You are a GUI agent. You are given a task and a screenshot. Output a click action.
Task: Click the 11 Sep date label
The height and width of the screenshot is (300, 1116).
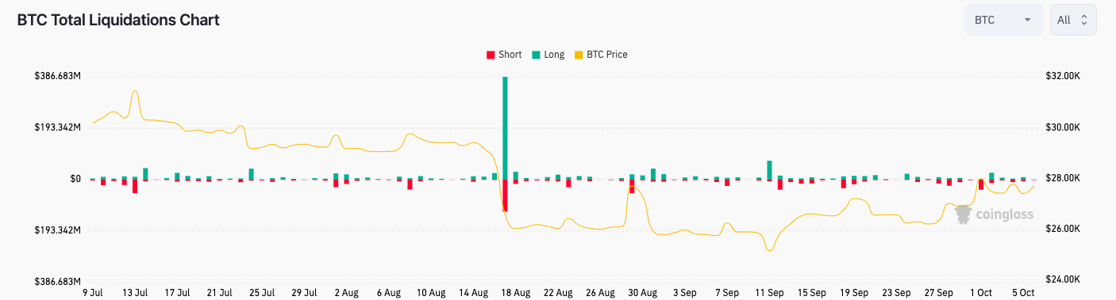point(769,292)
